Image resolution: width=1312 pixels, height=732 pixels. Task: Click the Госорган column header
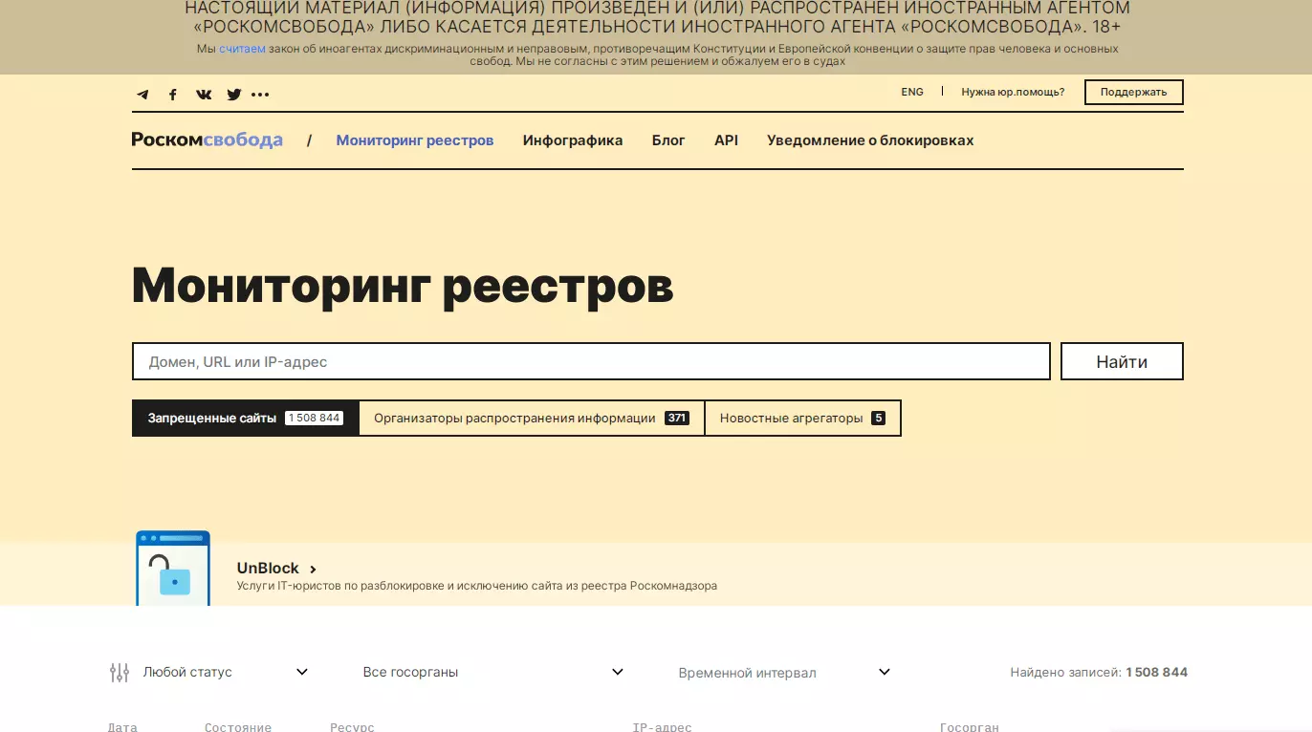click(970, 727)
